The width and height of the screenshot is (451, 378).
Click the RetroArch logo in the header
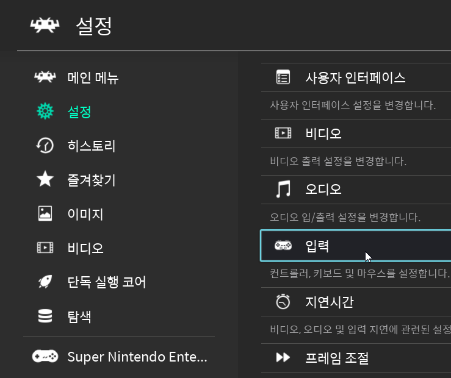[x=45, y=25]
